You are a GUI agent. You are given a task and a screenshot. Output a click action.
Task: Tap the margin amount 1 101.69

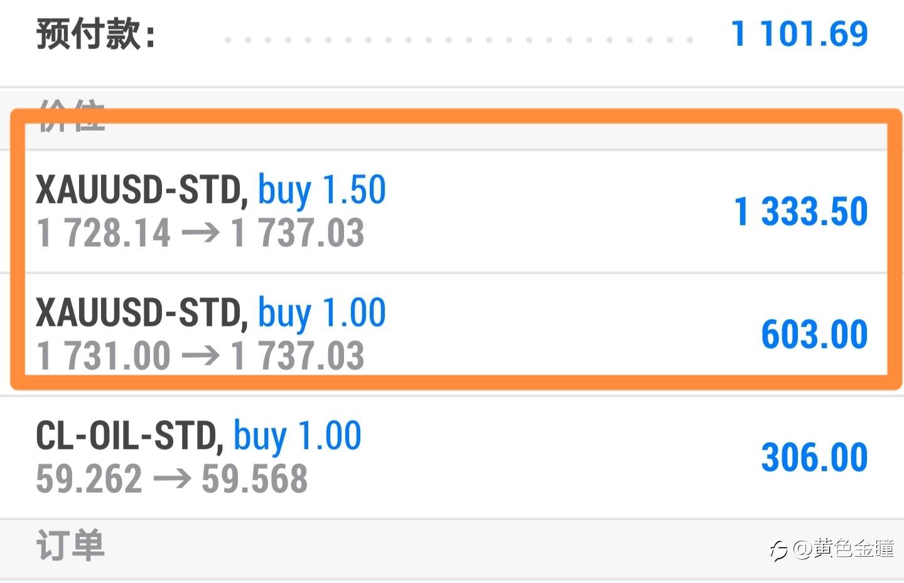[799, 34]
